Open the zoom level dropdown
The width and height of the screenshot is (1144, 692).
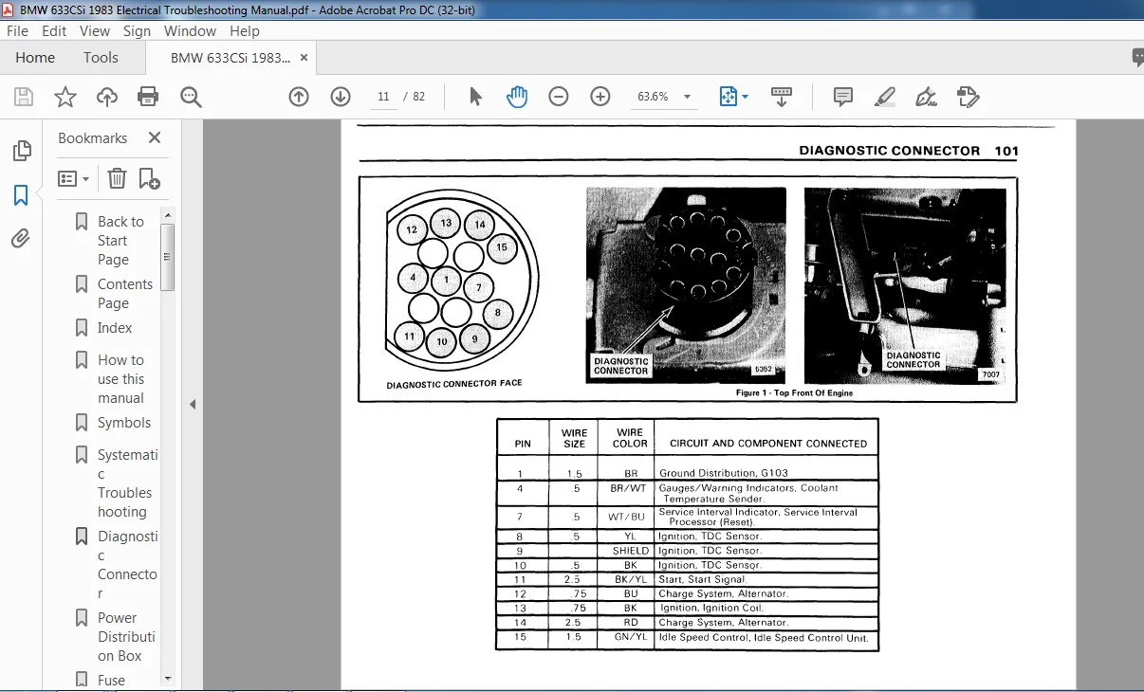click(x=687, y=97)
